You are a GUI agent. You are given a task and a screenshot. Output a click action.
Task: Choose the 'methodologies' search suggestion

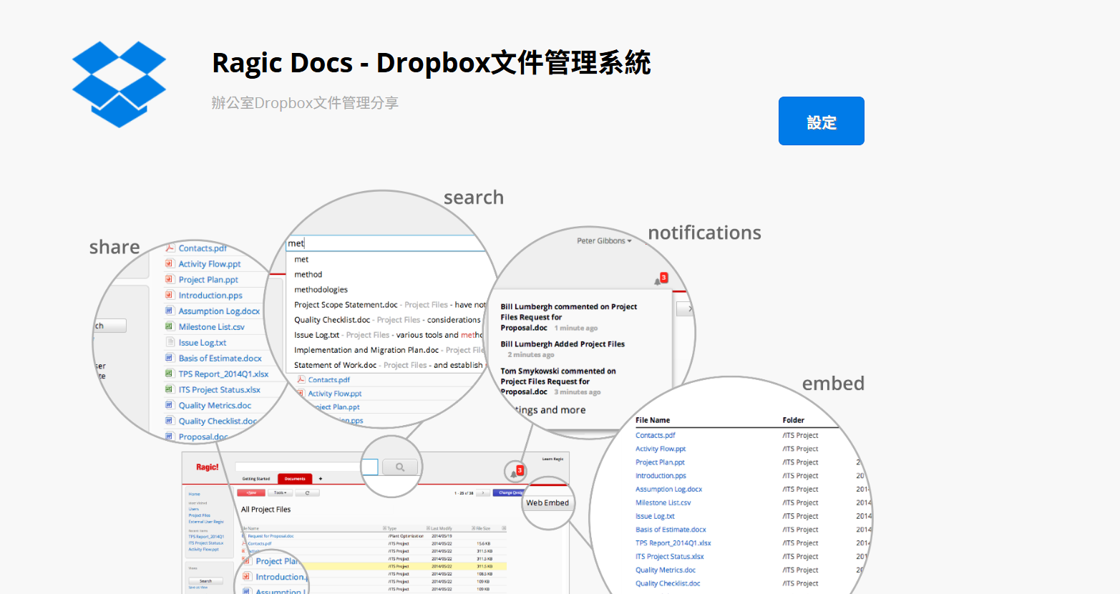[x=321, y=290]
